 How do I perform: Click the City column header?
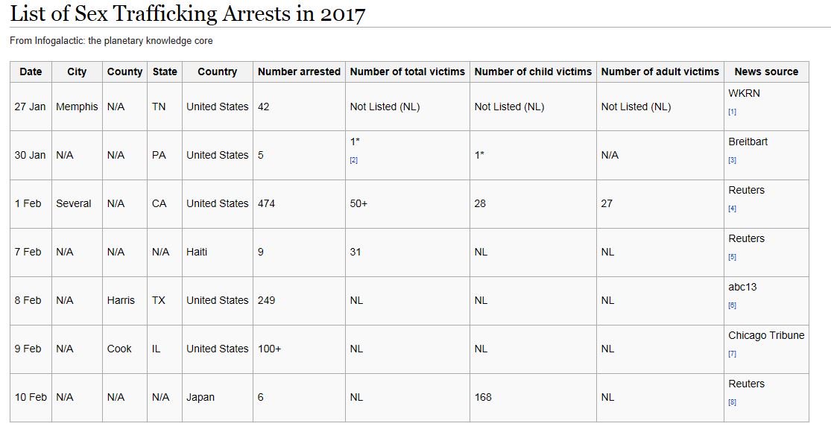(x=77, y=72)
